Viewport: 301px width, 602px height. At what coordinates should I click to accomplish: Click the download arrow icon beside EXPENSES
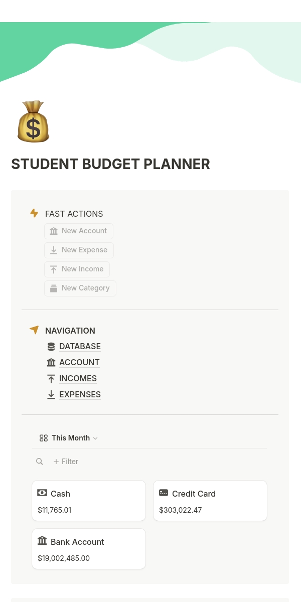point(51,394)
